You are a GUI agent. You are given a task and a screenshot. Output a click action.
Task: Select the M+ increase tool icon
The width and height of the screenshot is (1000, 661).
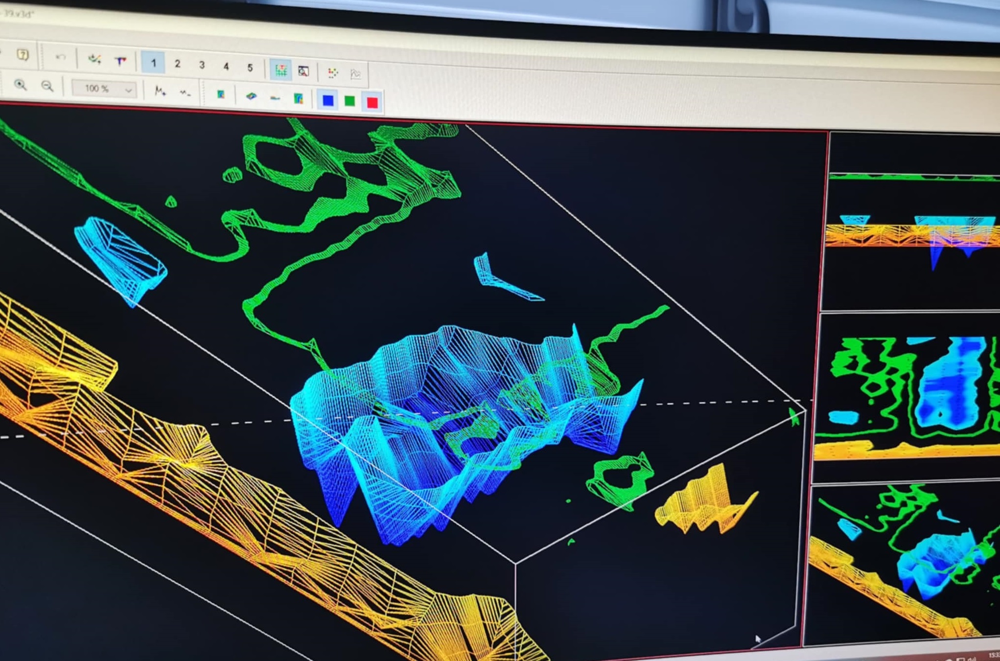160,91
